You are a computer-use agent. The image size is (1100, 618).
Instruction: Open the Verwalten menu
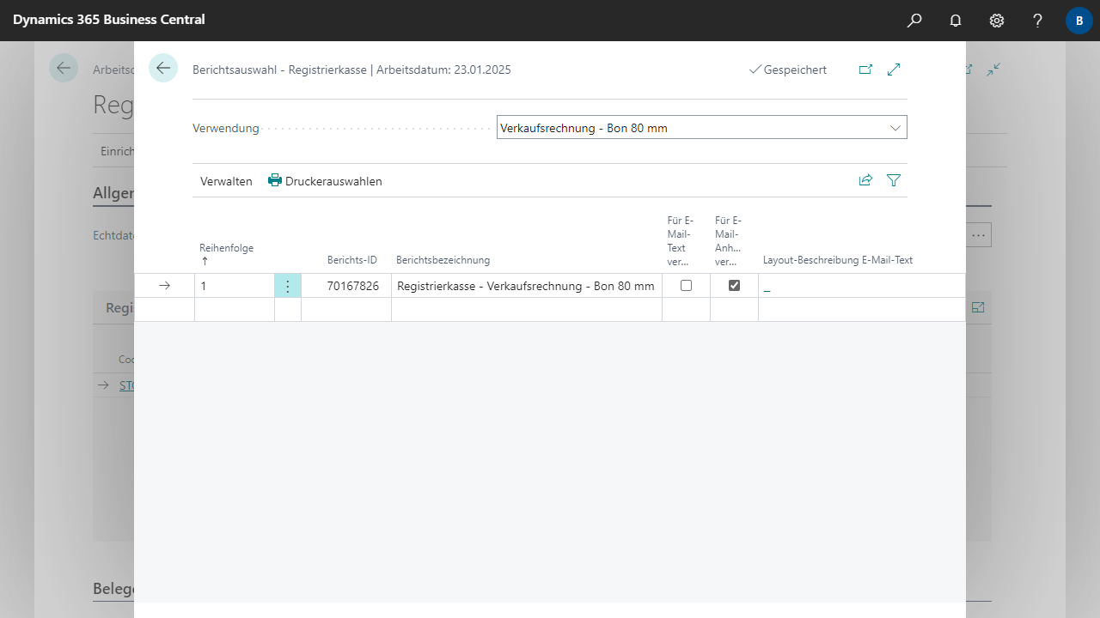click(226, 181)
